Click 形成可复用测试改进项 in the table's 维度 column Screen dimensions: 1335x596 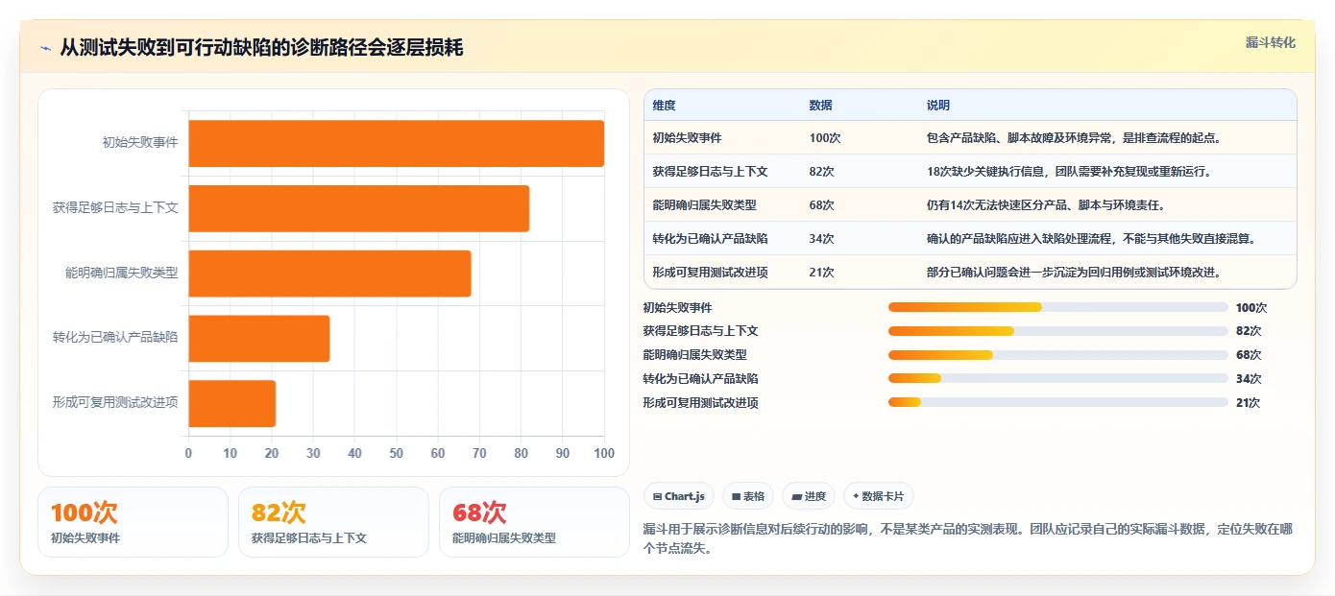point(710,273)
